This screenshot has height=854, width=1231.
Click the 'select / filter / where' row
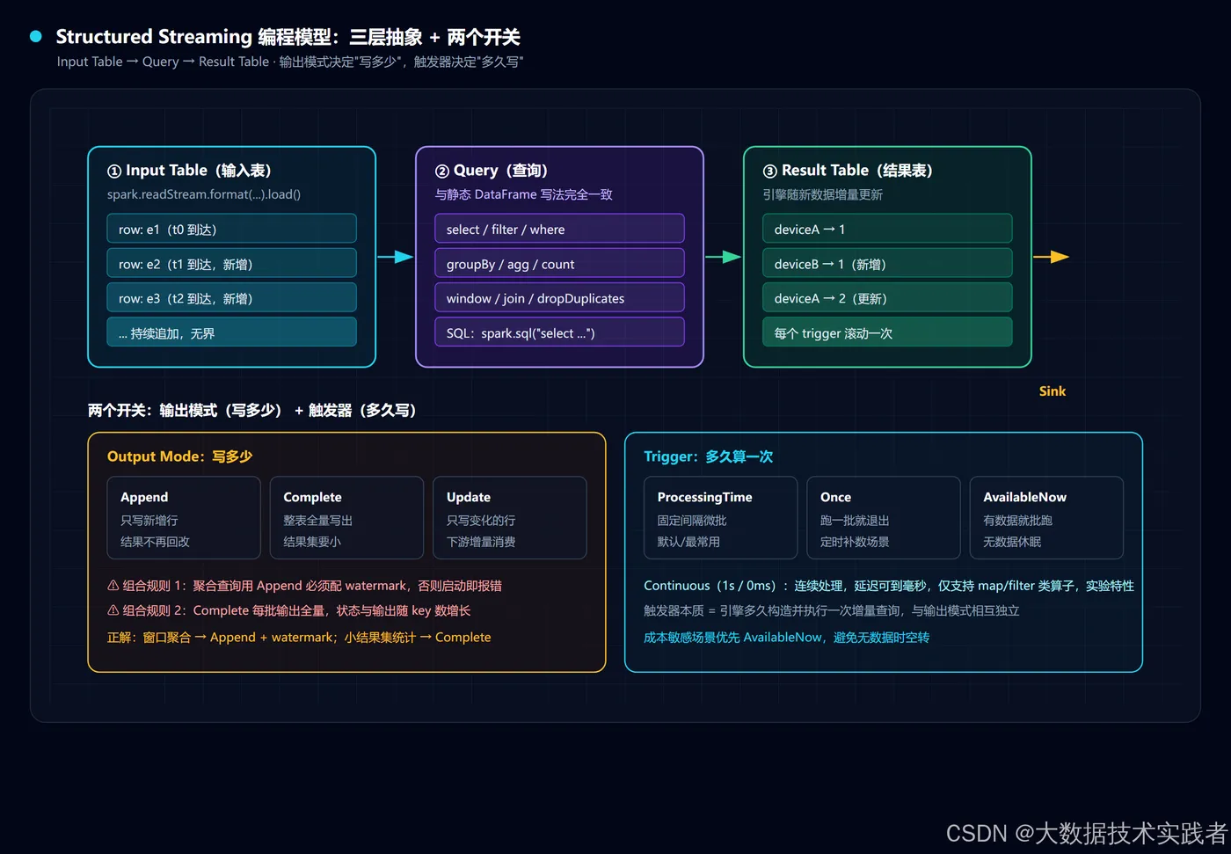[559, 229]
